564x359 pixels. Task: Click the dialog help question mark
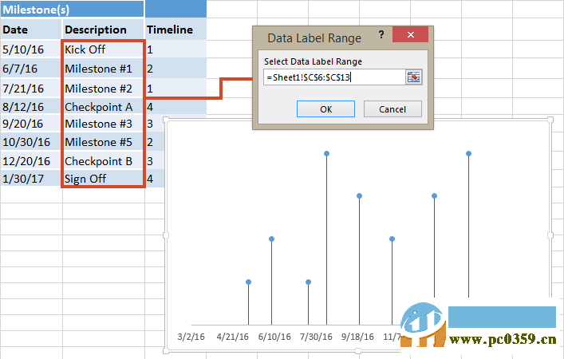pos(381,35)
